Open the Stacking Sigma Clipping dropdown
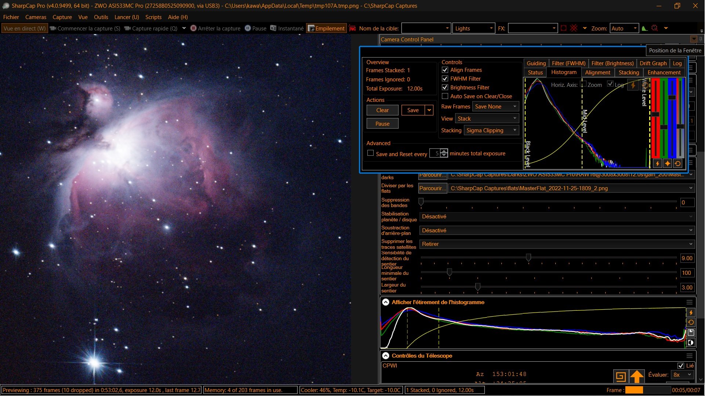The image size is (712, 406). pos(491,130)
